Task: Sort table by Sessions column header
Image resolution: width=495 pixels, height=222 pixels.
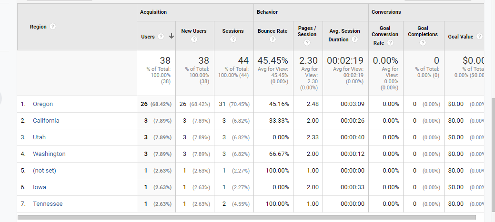Action: (x=233, y=31)
